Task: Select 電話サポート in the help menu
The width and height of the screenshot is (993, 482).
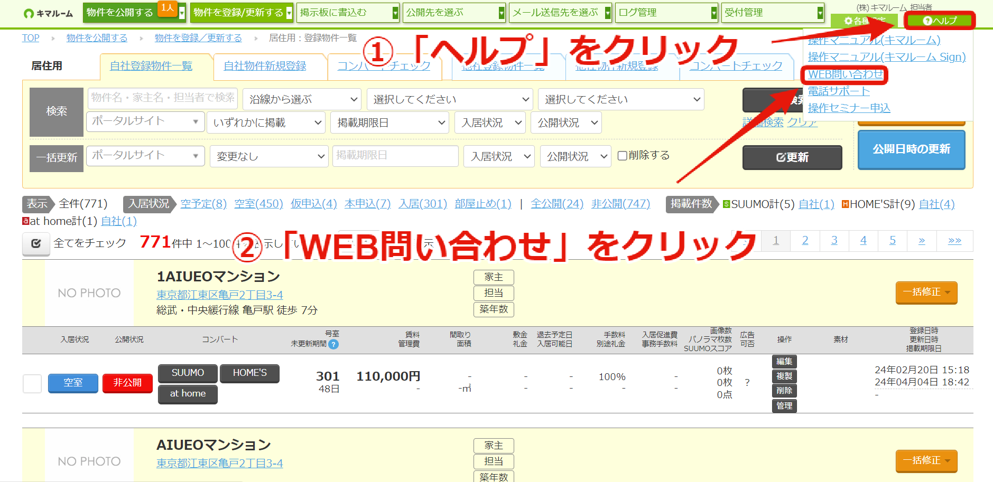Action: click(839, 91)
